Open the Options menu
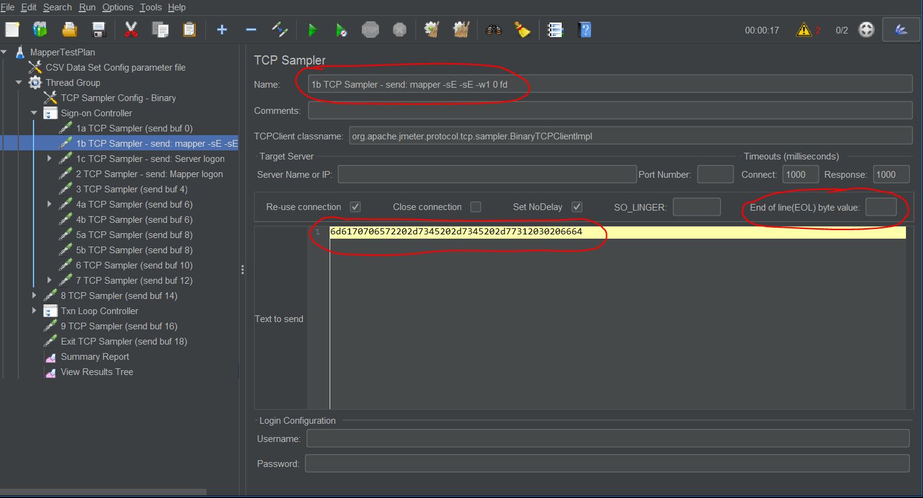This screenshot has width=923, height=498. (117, 7)
